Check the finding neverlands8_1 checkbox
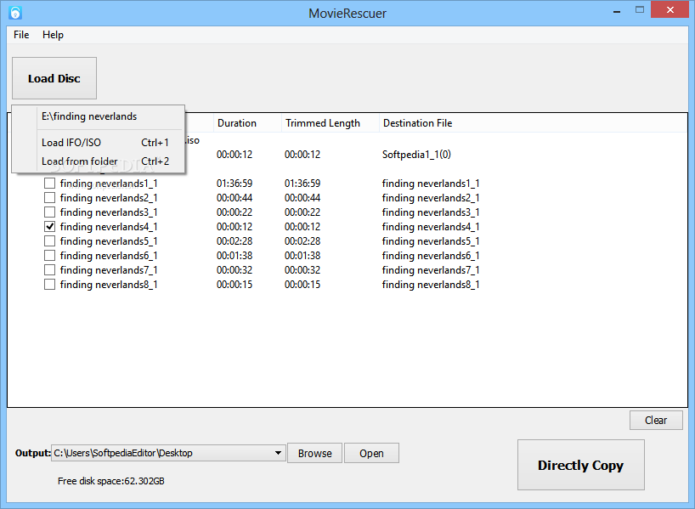Screen dimensions: 695x509 [49, 284]
